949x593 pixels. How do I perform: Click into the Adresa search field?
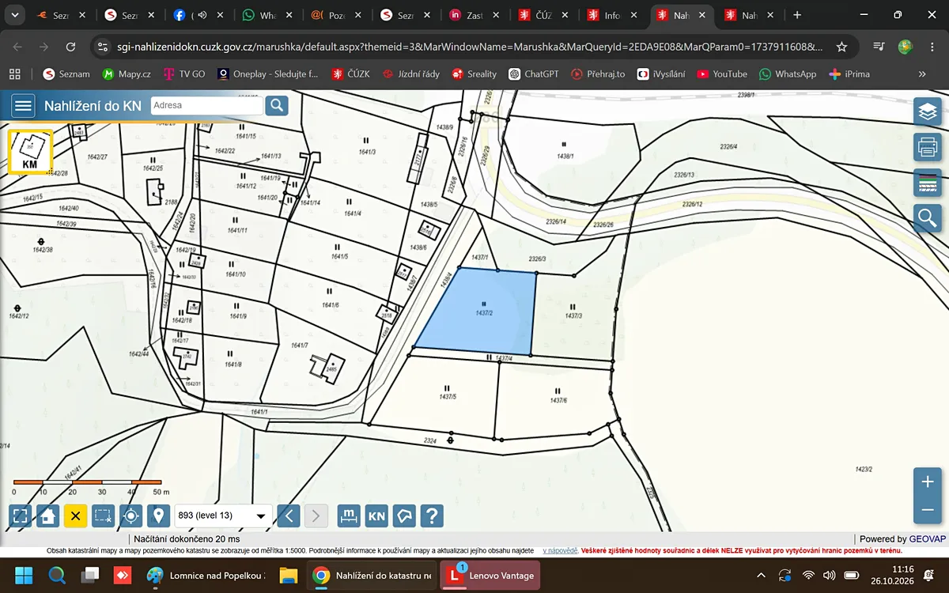pos(207,105)
